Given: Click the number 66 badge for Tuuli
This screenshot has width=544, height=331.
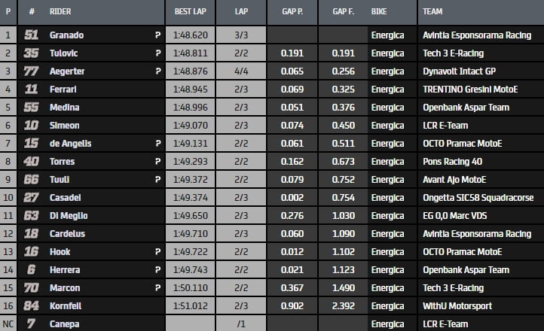Looking at the screenshot, I should click(x=32, y=180).
